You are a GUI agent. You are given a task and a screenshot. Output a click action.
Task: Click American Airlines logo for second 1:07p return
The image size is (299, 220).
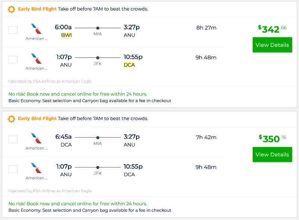tap(37, 168)
